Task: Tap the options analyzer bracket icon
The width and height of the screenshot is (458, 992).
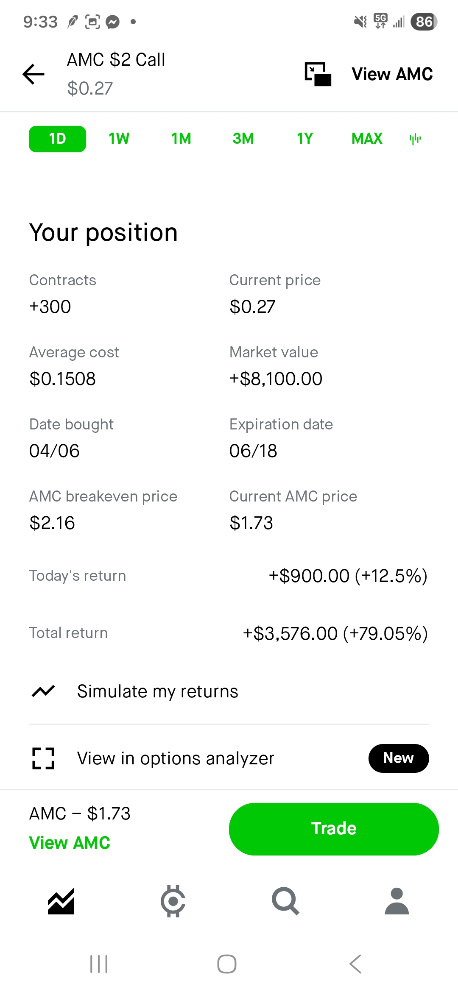Action: click(x=43, y=758)
